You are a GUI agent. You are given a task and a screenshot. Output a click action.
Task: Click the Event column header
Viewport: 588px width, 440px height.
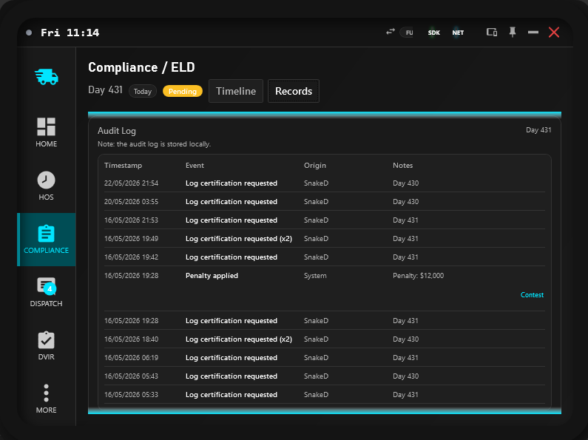tap(195, 166)
